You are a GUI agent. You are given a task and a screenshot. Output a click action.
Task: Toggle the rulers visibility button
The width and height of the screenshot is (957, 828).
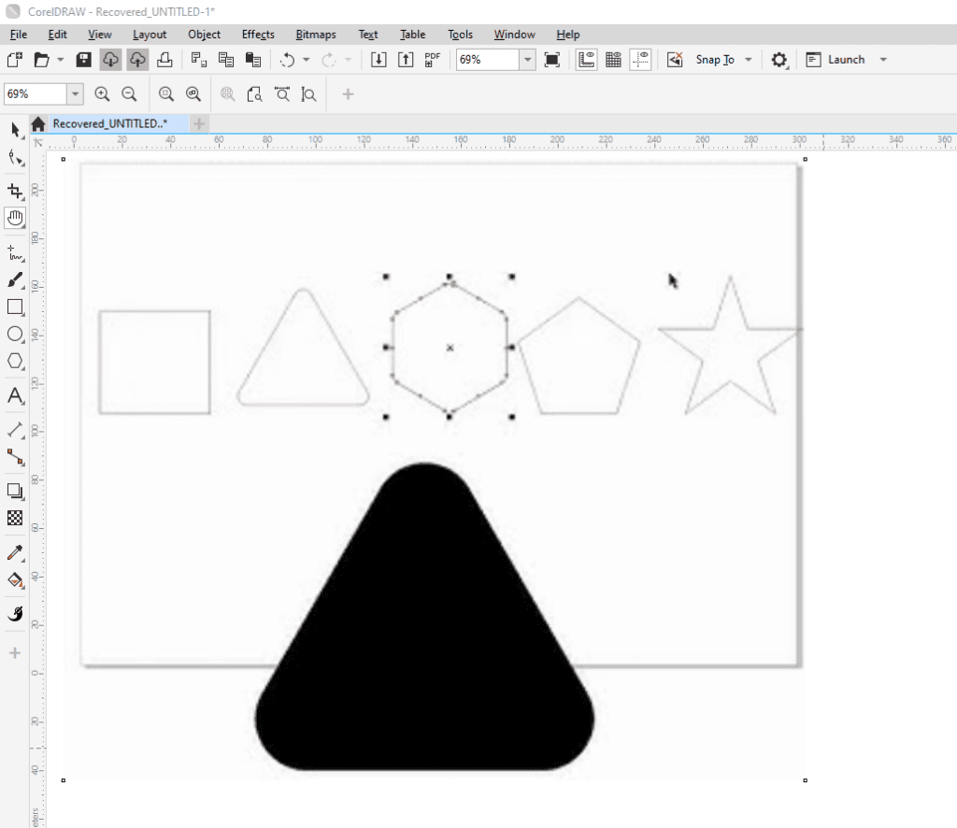(x=586, y=59)
